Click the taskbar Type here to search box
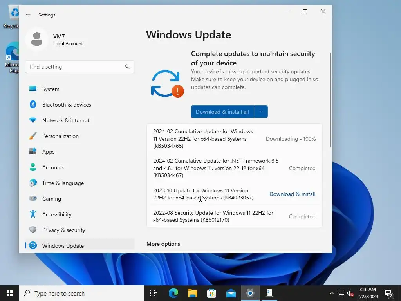This screenshot has height=301, width=401. (81, 293)
